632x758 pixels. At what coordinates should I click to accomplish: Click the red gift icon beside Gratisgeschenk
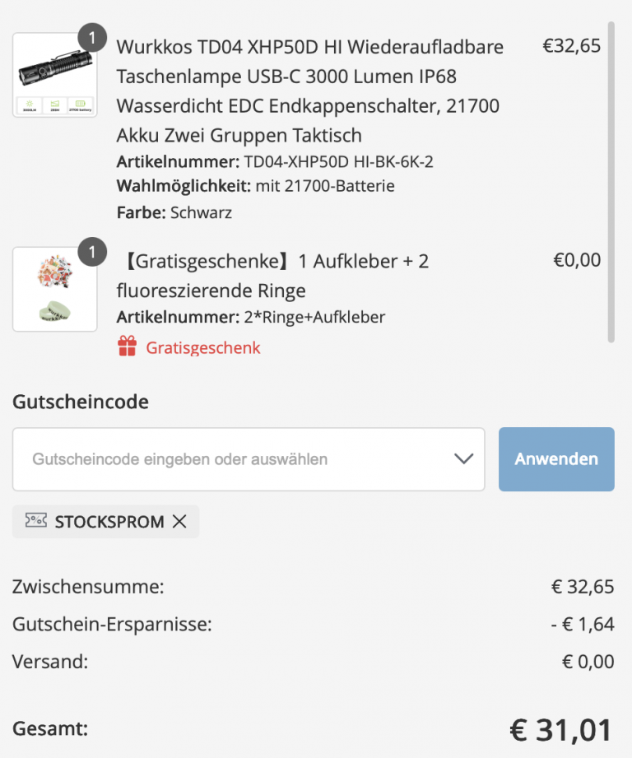[128, 346]
